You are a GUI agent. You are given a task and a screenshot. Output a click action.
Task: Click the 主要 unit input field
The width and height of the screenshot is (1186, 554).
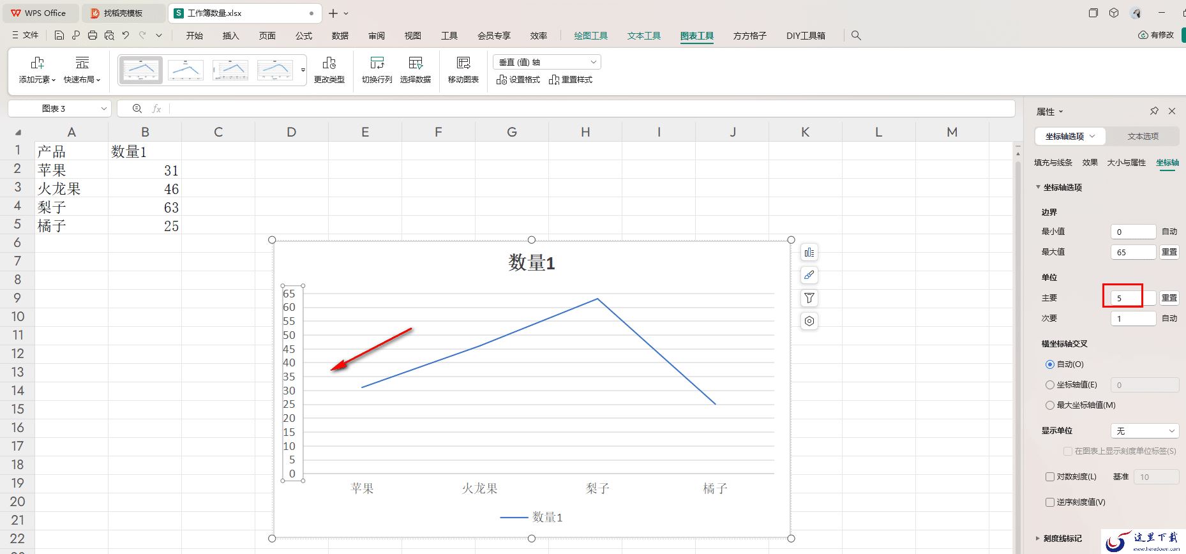pos(1133,298)
